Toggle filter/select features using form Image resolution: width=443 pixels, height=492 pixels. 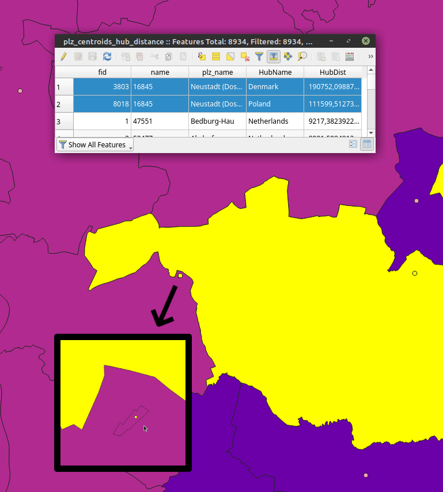click(x=259, y=56)
